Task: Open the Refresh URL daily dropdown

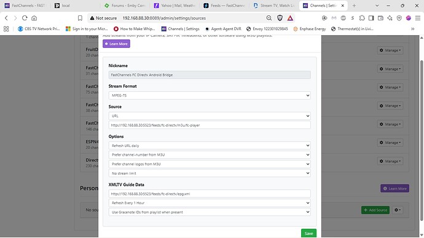Action: [x=210, y=146]
